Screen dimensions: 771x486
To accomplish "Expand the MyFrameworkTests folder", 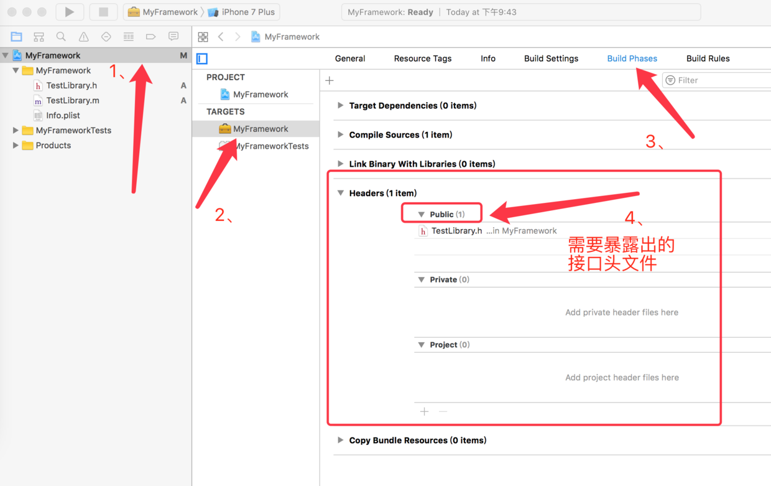I will pos(16,130).
